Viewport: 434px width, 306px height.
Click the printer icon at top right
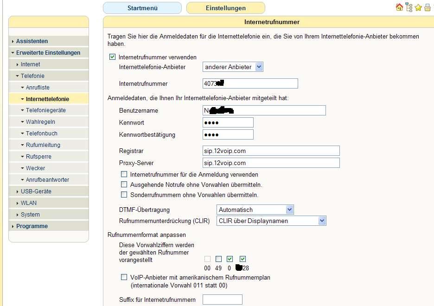[428, 7]
